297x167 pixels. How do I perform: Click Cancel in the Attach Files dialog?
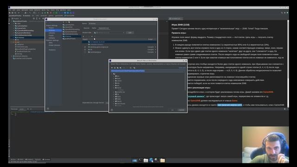click(181, 110)
